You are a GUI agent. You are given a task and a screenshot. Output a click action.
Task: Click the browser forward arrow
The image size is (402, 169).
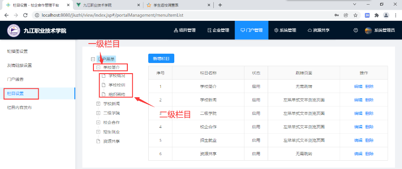(16, 15)
